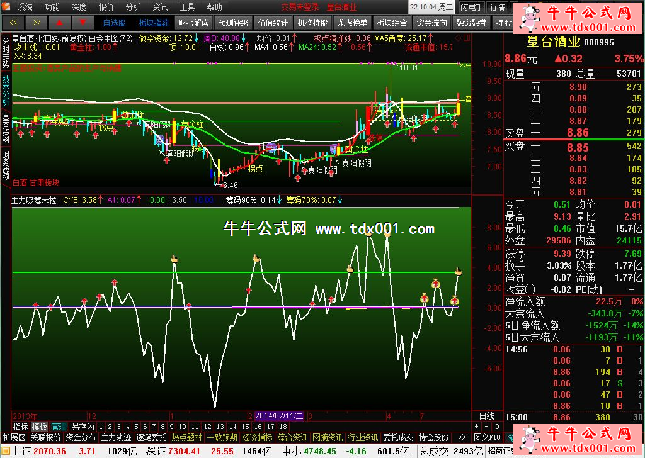Switch to the 财务透视 side tab
Image resolution: width=645 pixels, height=458 pixels.
pos(6,166)
